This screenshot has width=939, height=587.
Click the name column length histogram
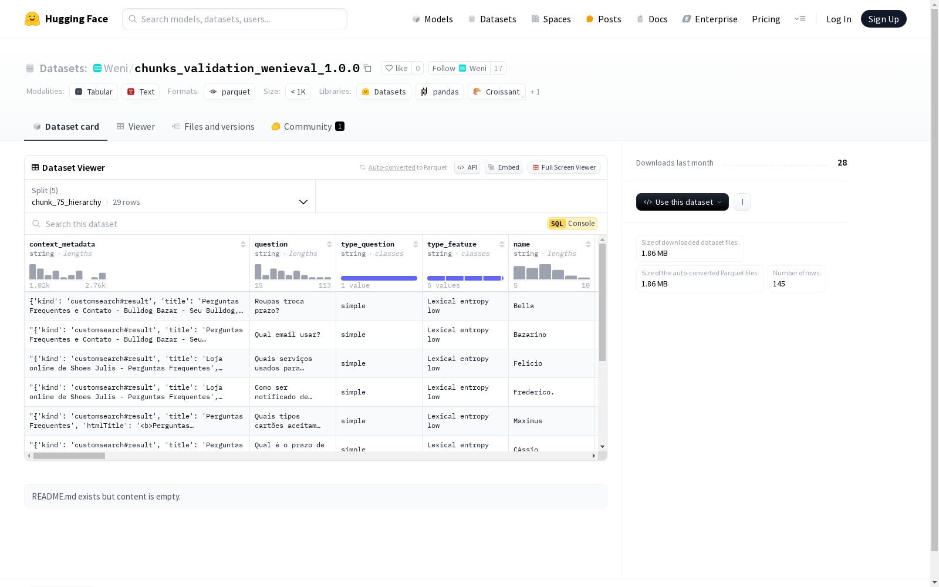[x=552, y=271]
